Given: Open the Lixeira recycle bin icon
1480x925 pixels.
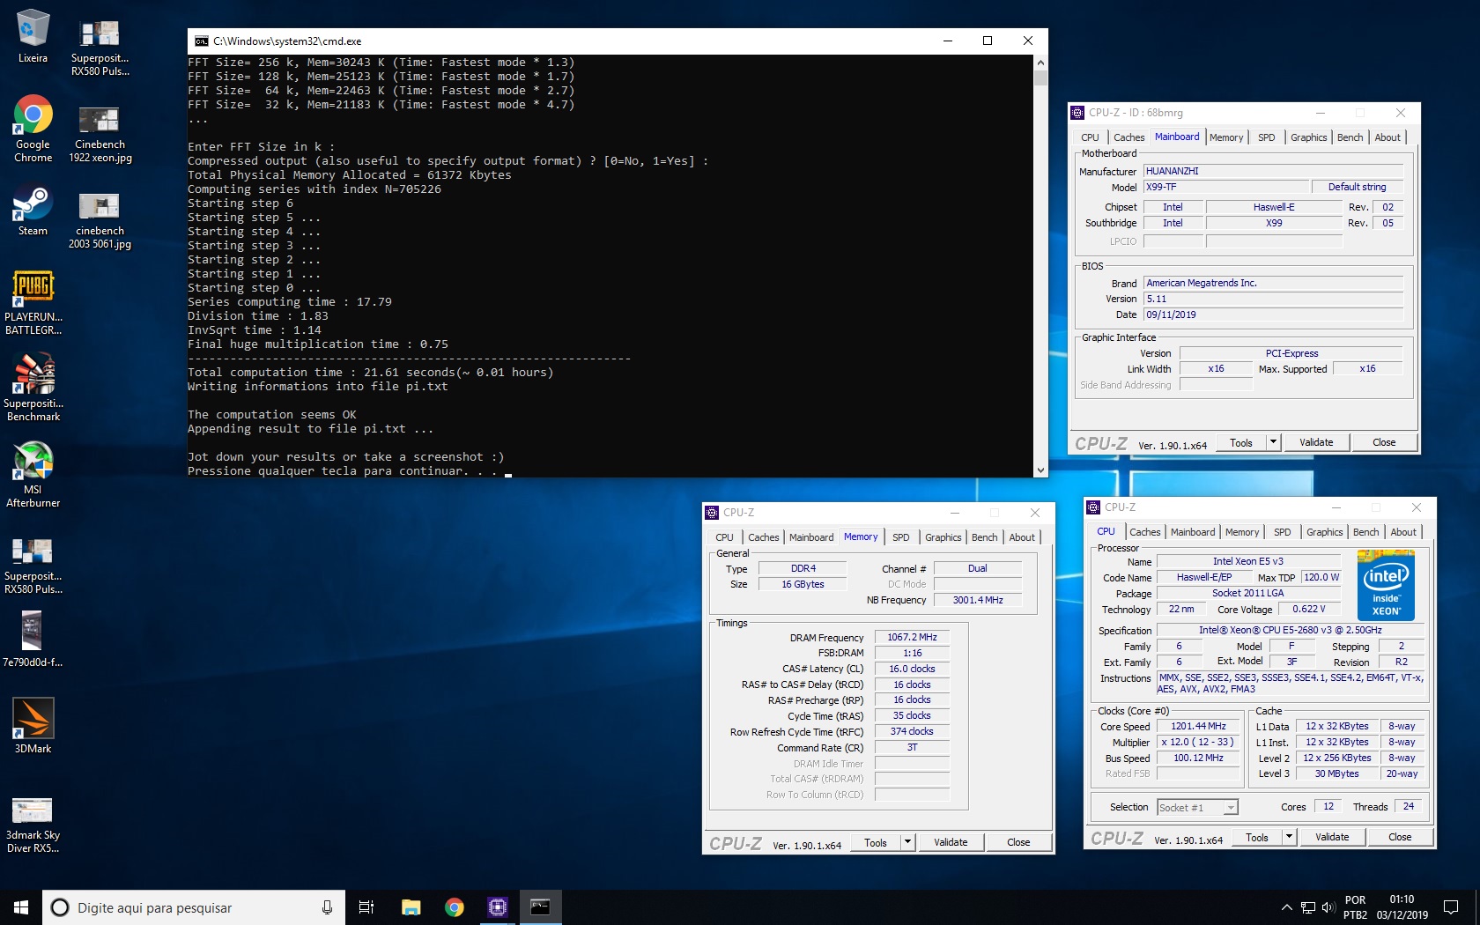Looking at the screenshot, I should pyautogui.click(x=33, y=36).
